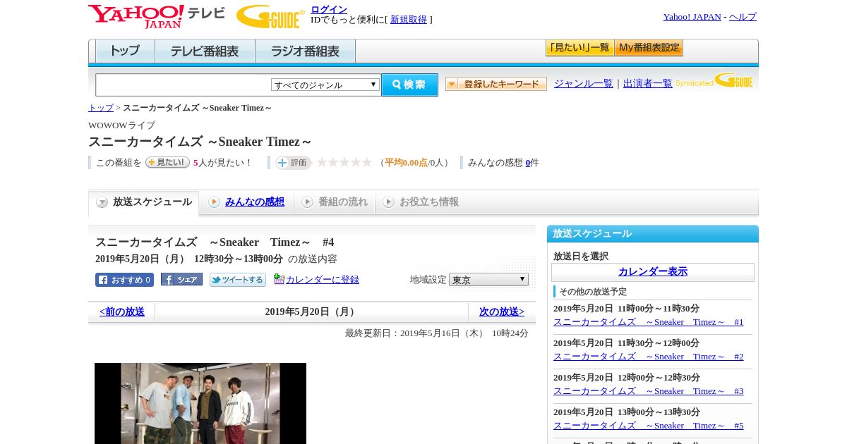The width and height of the screenshot is (847, 444).
Task: Click the 見たい! add button
Action: (x=167, y=162)
